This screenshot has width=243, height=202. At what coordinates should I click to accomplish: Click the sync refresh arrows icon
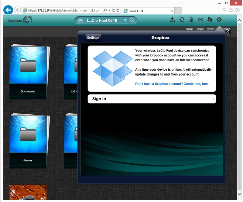(x=182, y=20)
